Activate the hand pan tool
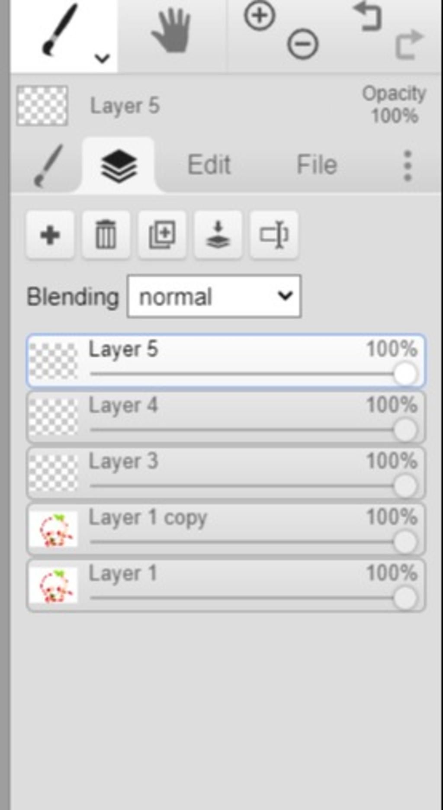This screenshot has width=443, height=810. (172, 31)
